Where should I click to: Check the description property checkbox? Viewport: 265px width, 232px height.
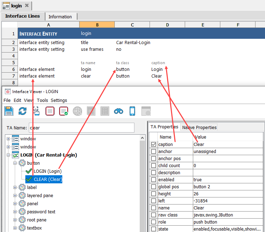153,172
